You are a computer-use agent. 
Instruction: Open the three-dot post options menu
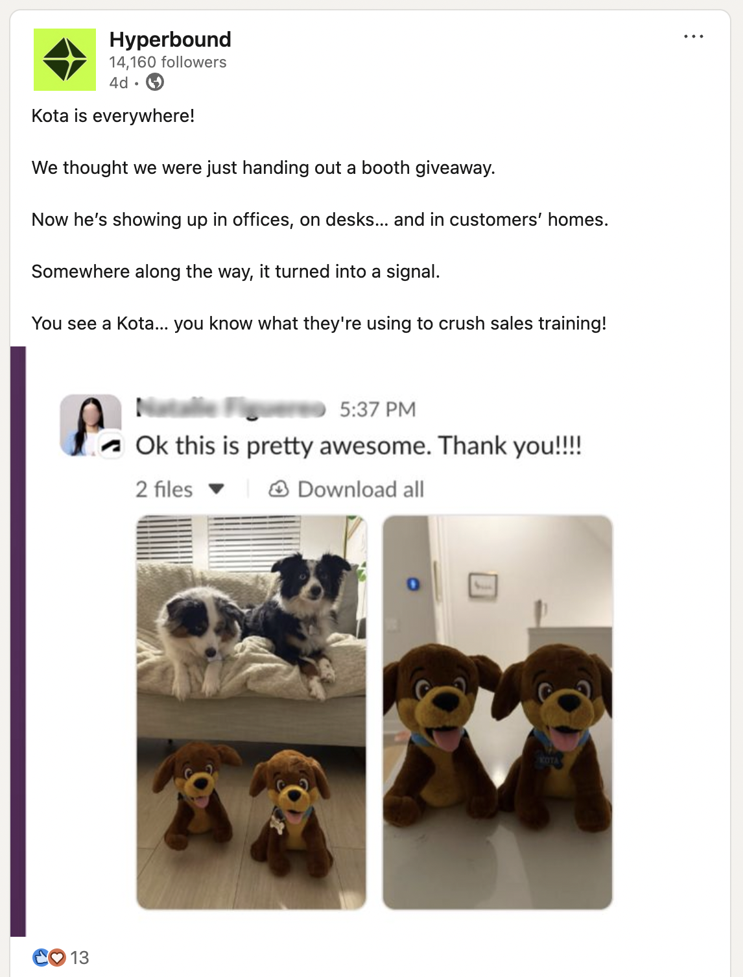694,36
